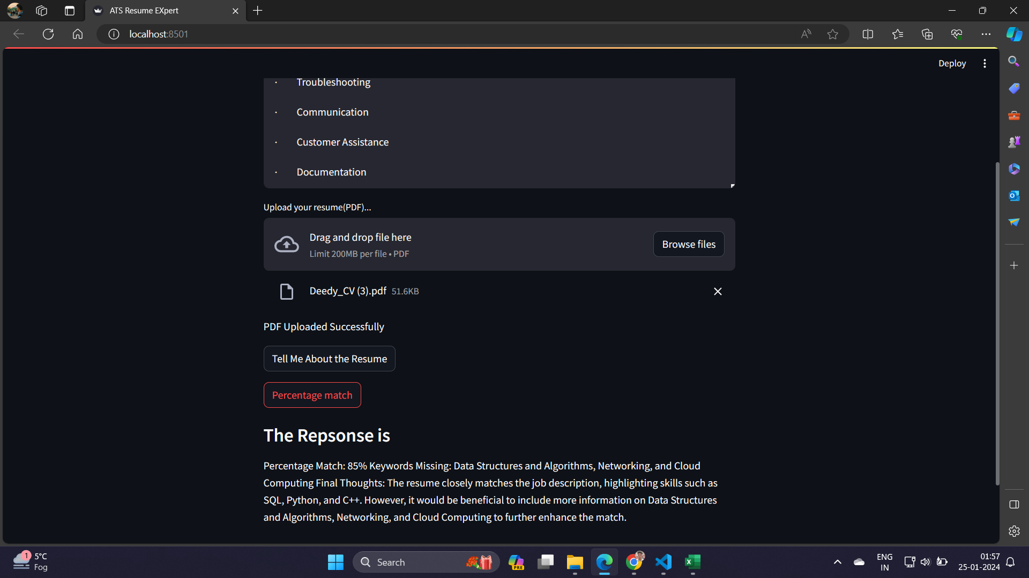Add this page to favorites star
Image resolution: width=1029 pixels, height=578 pixels.
(832, 34)
